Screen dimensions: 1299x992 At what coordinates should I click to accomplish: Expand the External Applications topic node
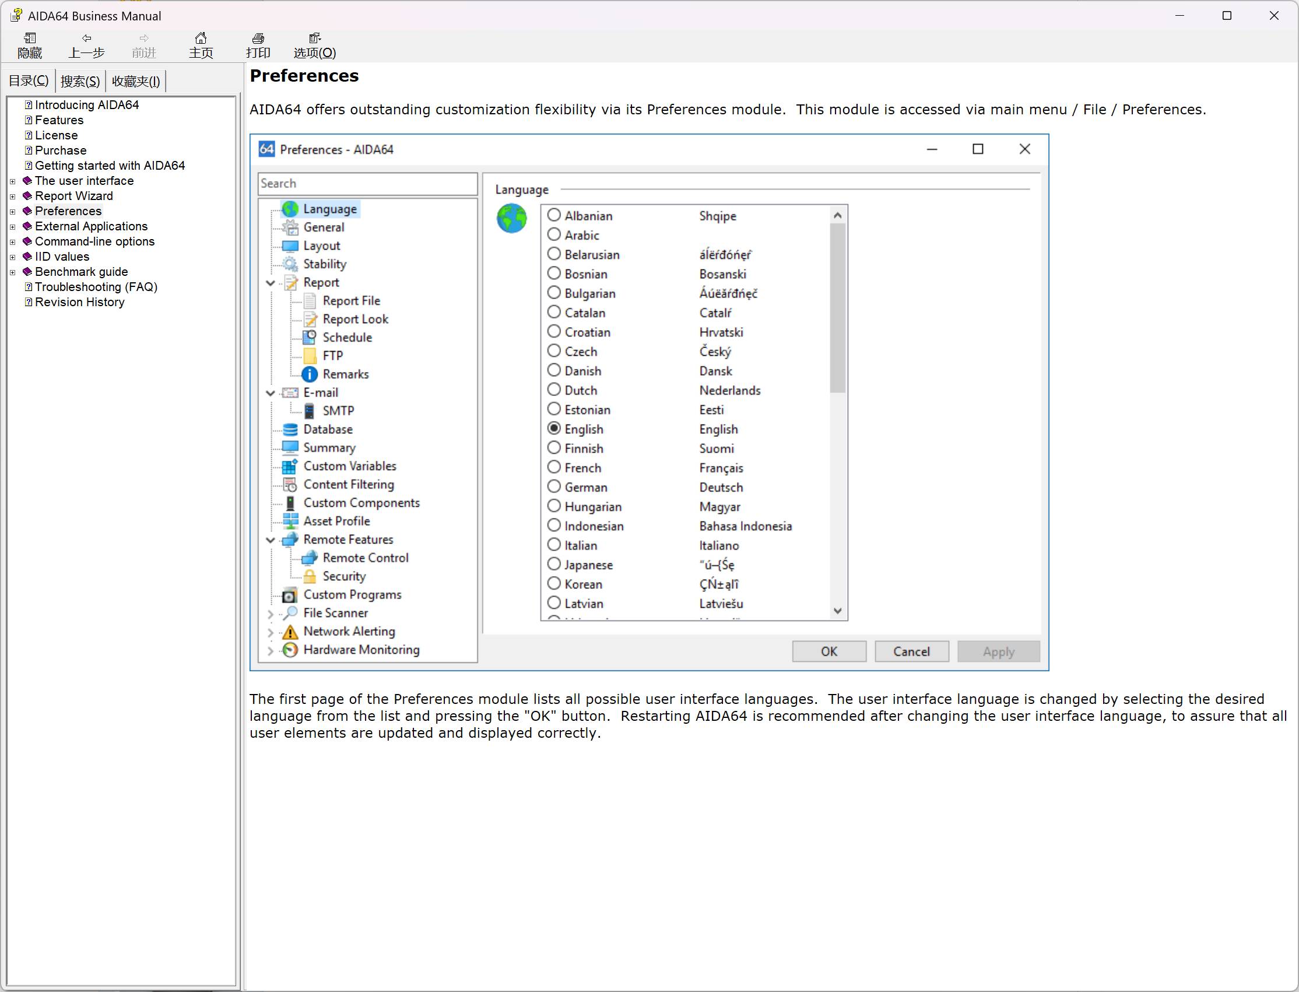coord(12,227)
